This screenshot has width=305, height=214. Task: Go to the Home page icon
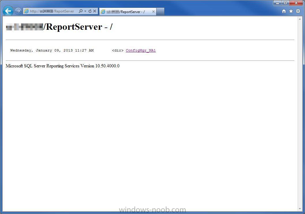[x=284, y=11]
